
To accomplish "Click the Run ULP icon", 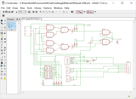I will coord(36,12).
